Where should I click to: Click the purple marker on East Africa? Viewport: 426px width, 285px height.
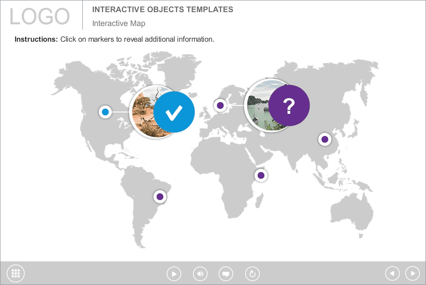[261, 175]
